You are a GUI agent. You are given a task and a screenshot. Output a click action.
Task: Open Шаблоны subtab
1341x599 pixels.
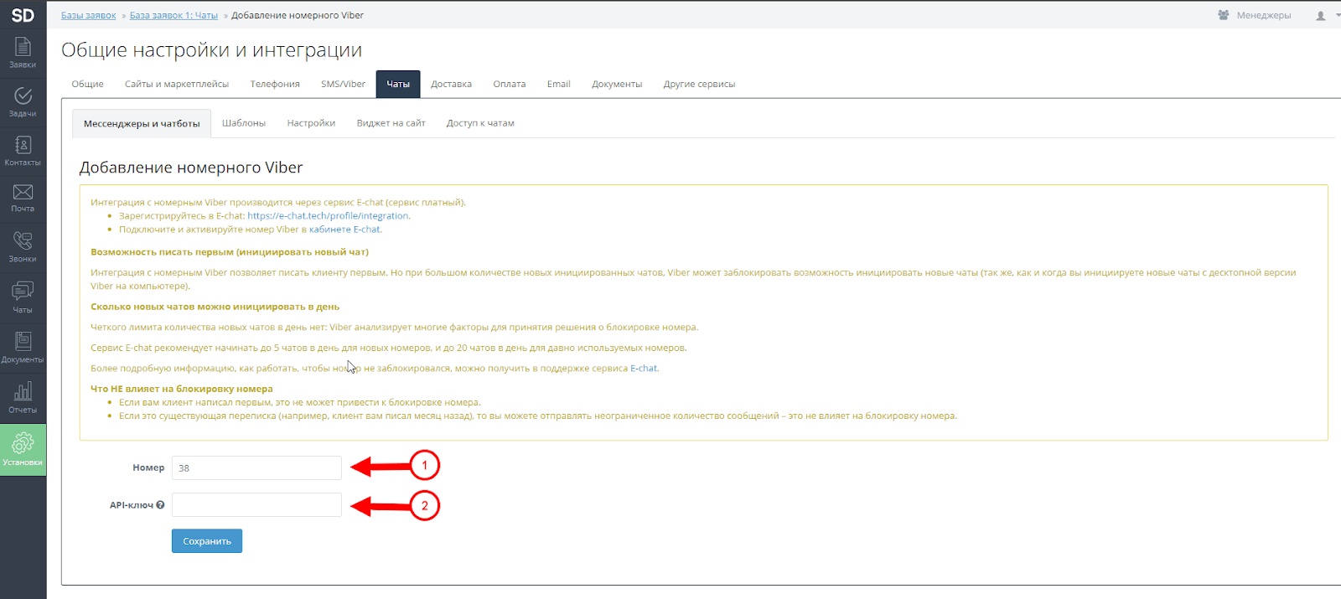(244, 123)
